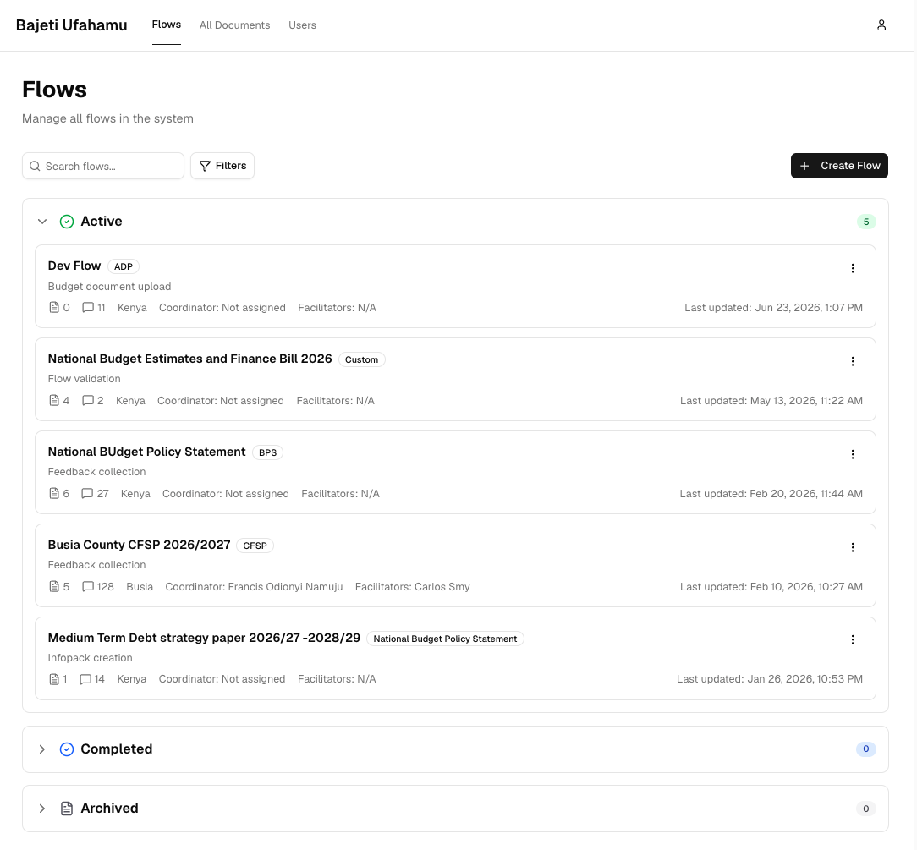
Task: Open options menu for National Budget Estimates flow
Action: point(852,361)
